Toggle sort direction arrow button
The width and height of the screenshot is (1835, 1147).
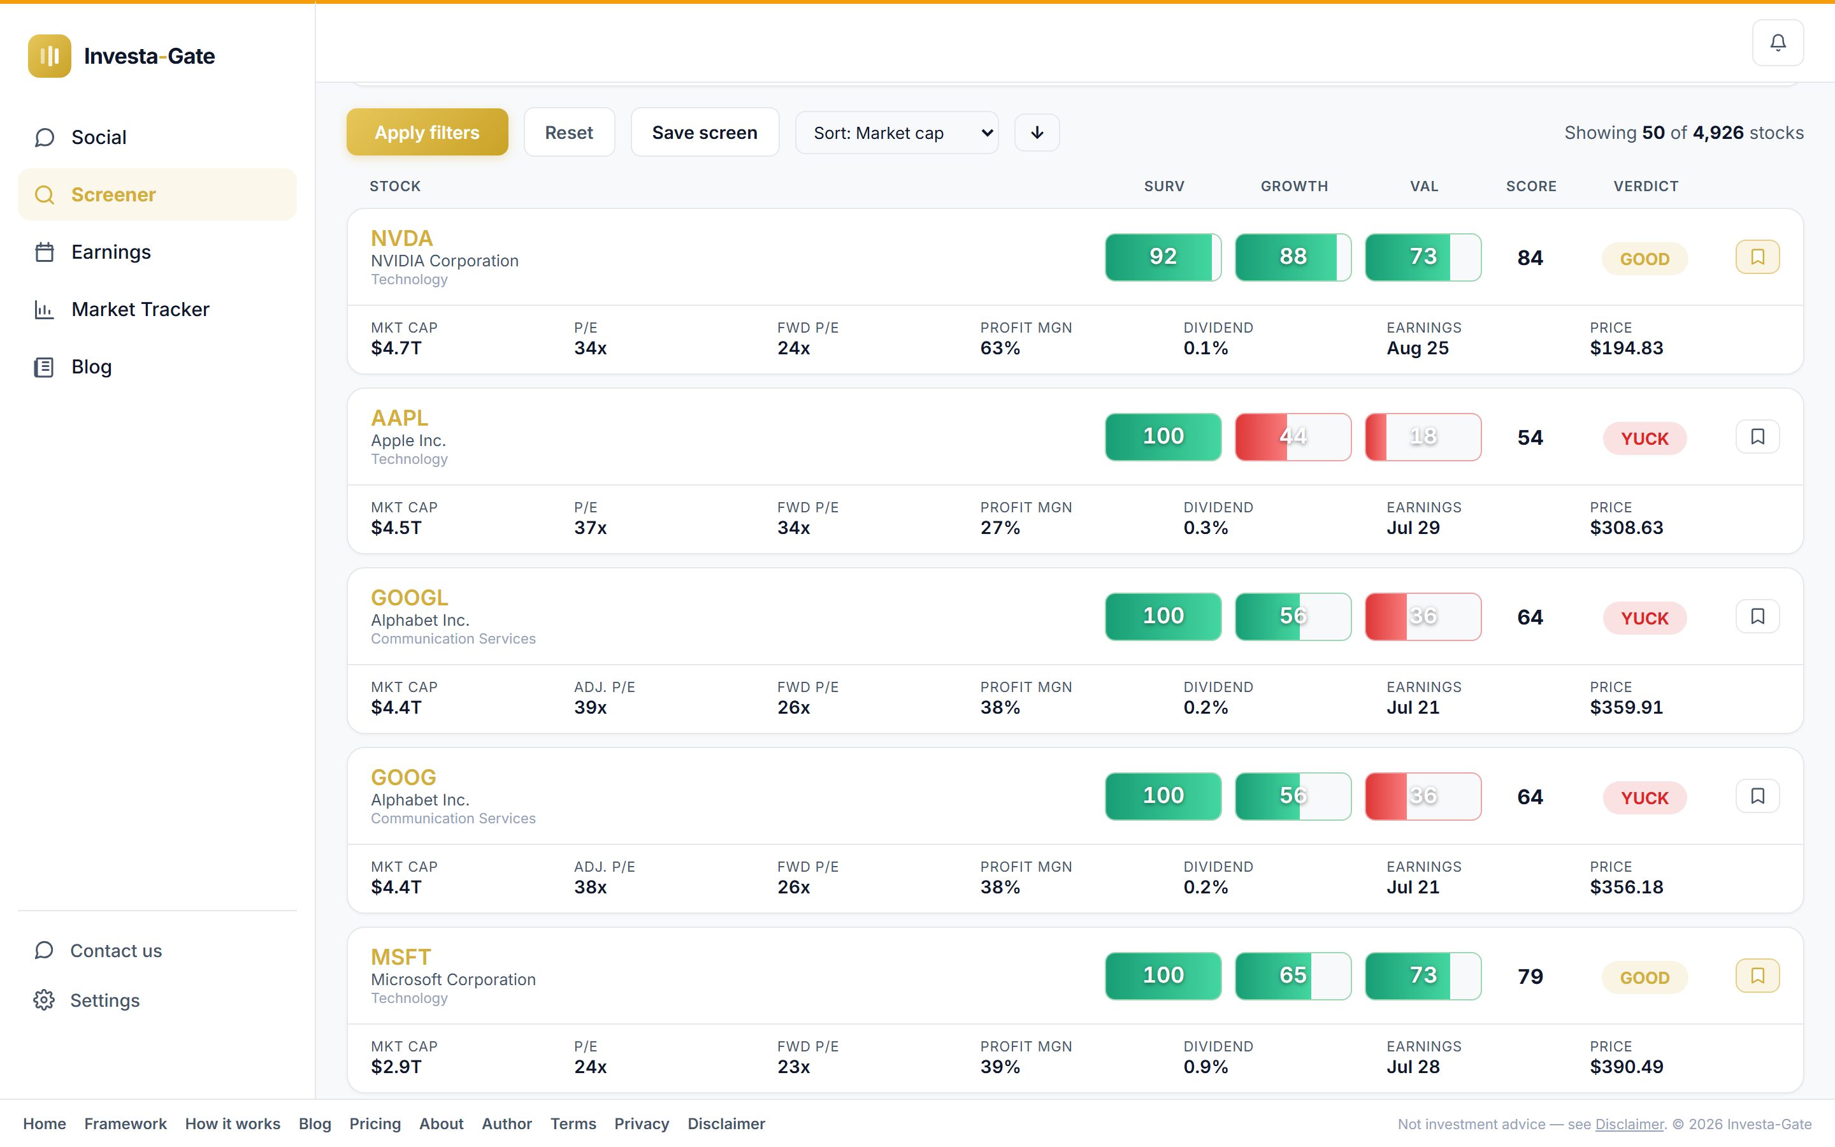point(1037,133)
